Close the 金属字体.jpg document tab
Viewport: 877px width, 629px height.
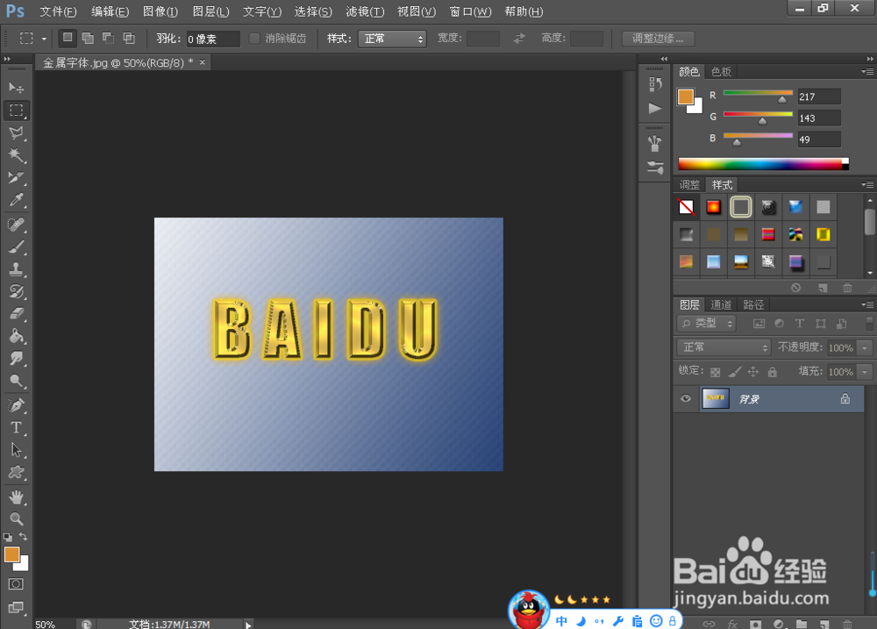[203, 62]
